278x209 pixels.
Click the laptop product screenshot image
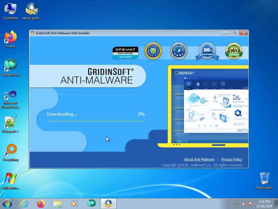[203, 106]
